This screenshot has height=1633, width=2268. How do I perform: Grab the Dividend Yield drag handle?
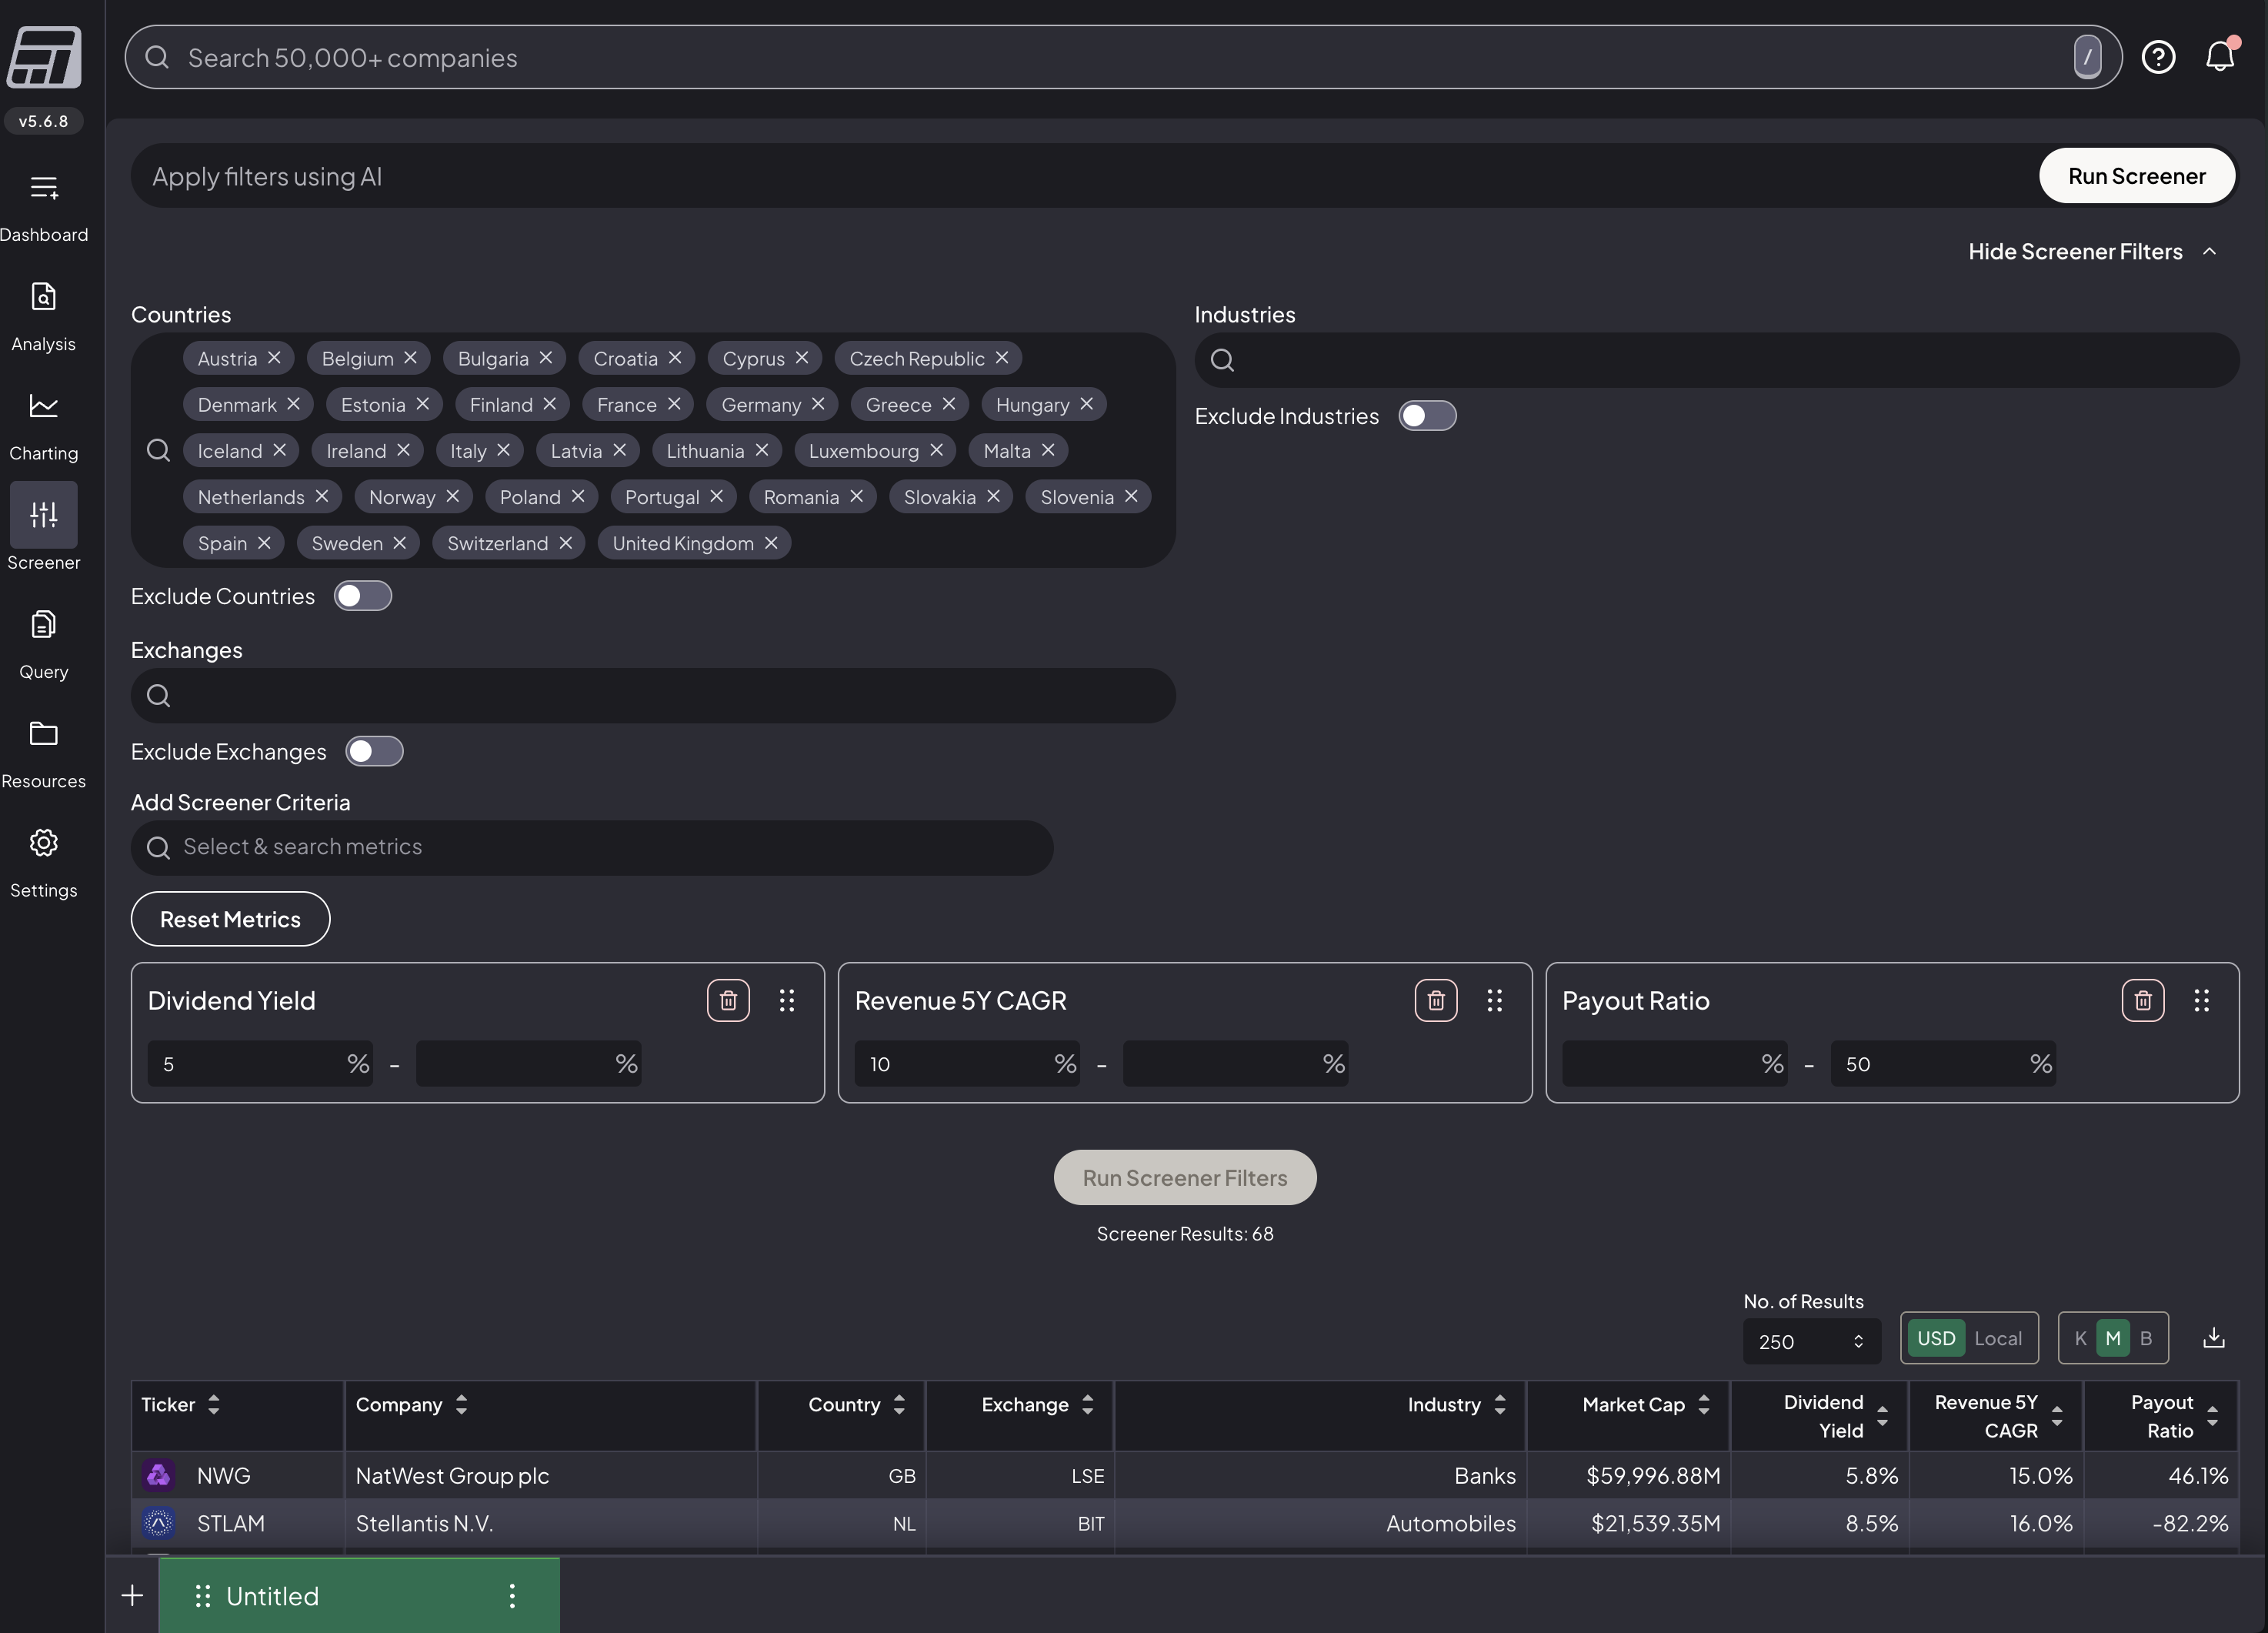(x=787, y=1000)
